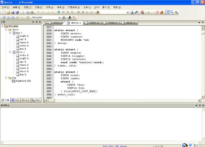
Task: Open the editor tab list dropdown arrow
Action: pos(199,23)
